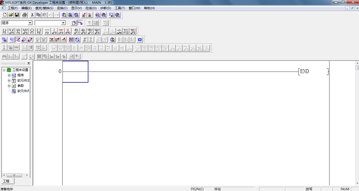Viewport: 359px width, 191px height.
Task: Open the 在线(O) menu
Action: (x=91, y=8)
